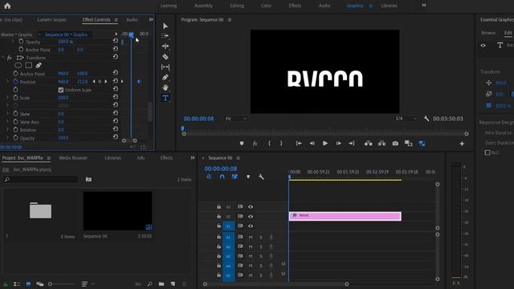Go to the Home screen icon

coord(7,6)
